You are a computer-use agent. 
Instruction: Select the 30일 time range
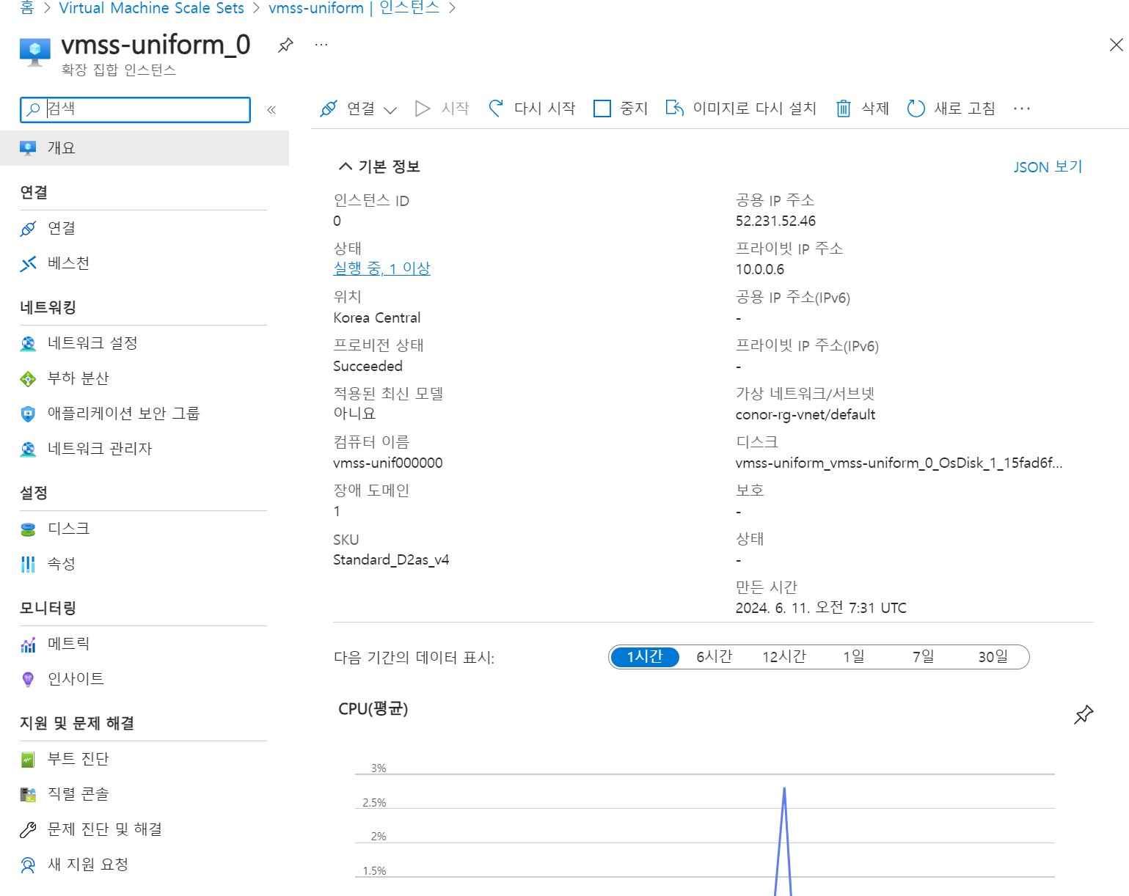pyautogui.click(x=993, y=657)
